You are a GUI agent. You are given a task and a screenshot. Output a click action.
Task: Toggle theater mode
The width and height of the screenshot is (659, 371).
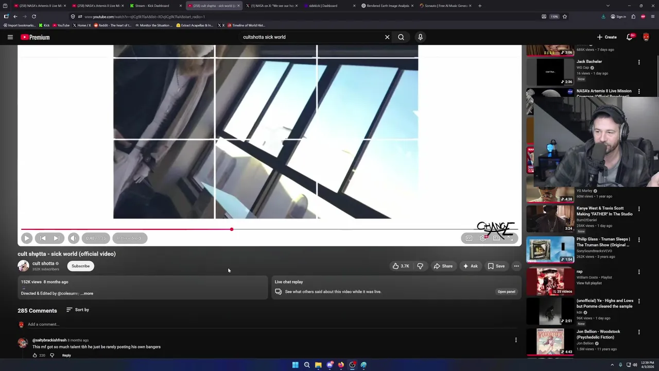pyautogui.click(x=496, y=238)
